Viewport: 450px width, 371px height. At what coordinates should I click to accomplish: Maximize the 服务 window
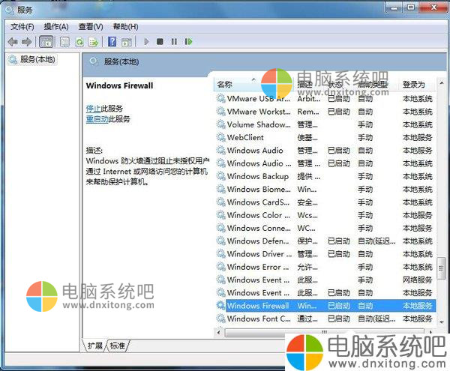[x=411, y=7]
